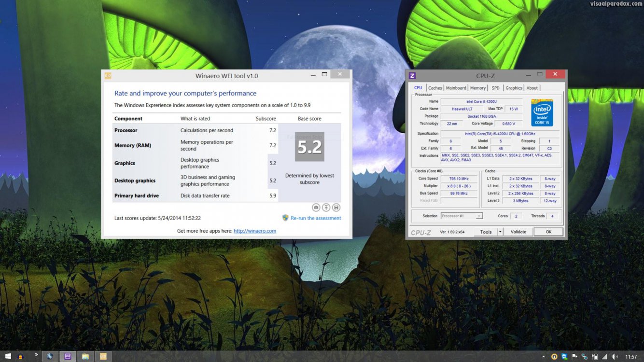Click the Primary hard drive row label
The image size is (644, 362).
tap(137, 195)
